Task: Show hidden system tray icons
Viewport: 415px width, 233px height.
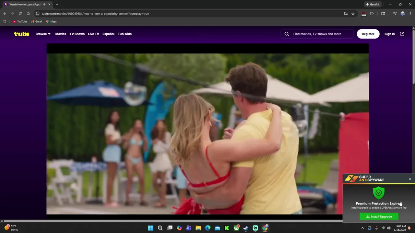Action: click(363, 228)
